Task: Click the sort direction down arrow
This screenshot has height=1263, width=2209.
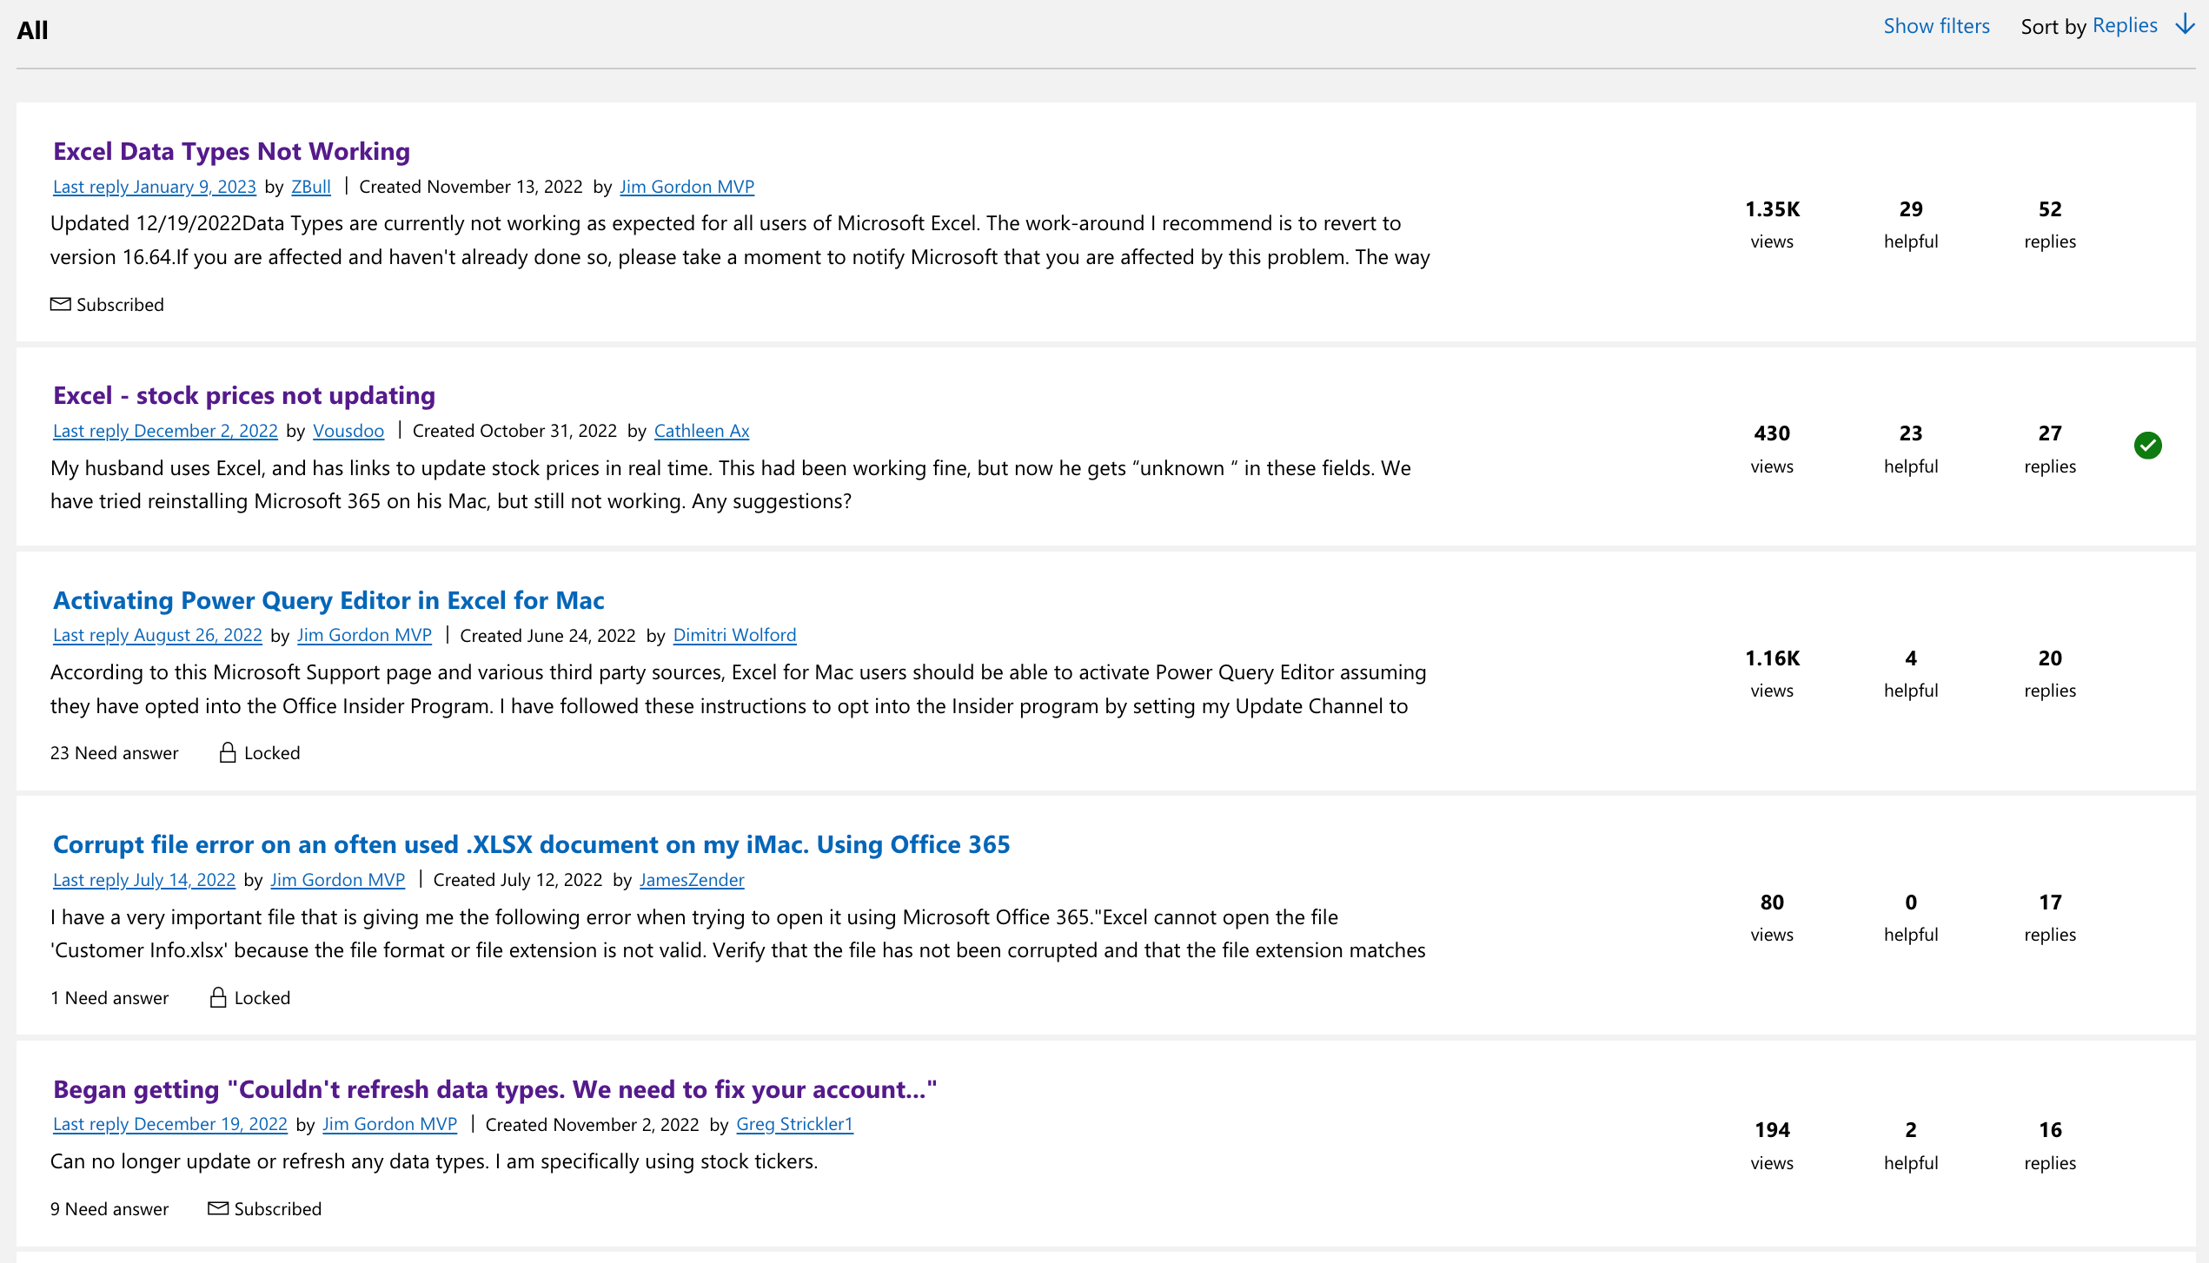Action: click(x=2186, y=25)
